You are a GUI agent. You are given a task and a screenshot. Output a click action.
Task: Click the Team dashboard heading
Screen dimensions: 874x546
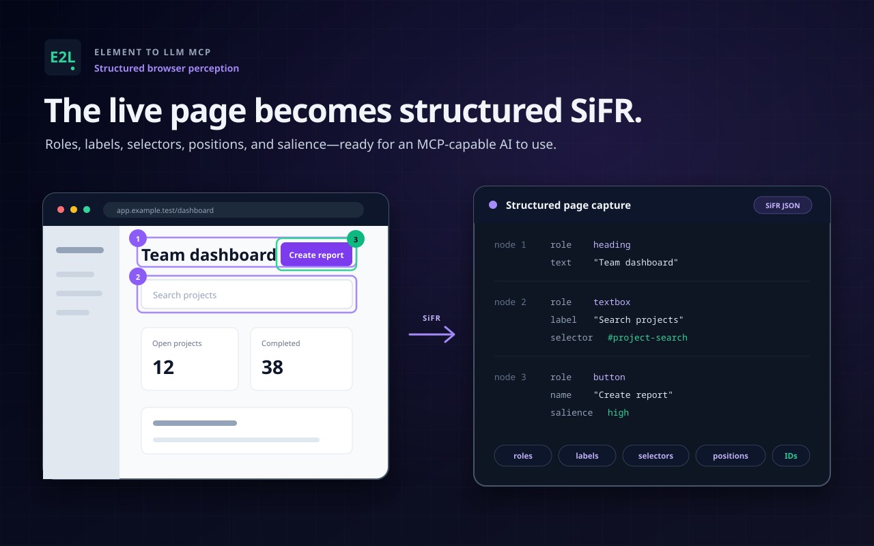tap(209, 255)
